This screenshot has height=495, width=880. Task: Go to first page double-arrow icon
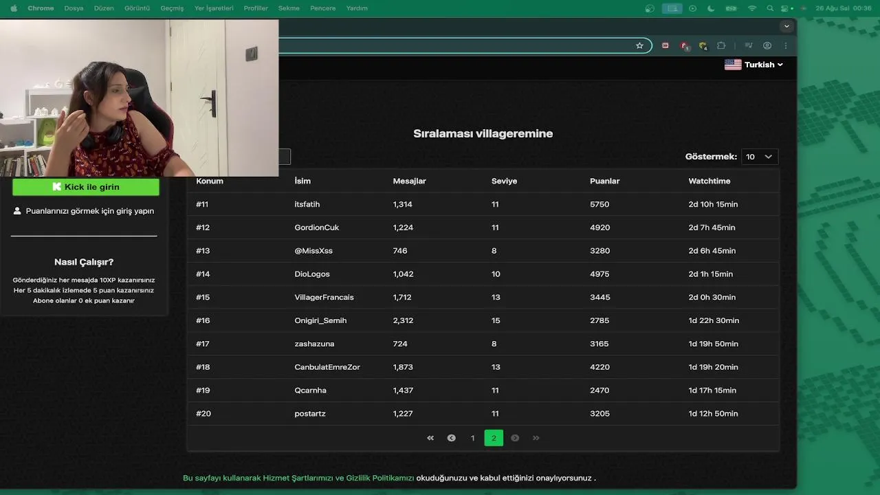430,438
